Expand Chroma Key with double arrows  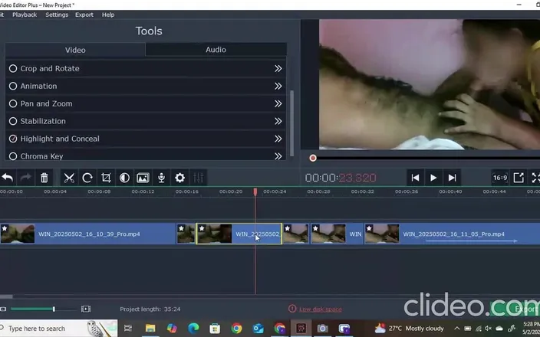[x=278, y=156]
